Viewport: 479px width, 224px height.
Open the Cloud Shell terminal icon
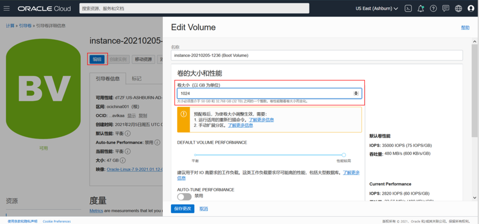[408, 8]
